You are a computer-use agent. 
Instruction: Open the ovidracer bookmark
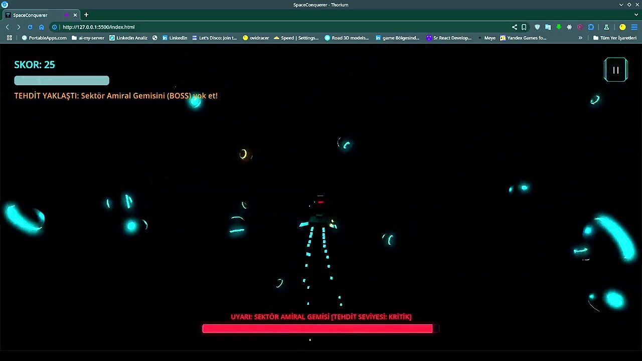point(256,38)
